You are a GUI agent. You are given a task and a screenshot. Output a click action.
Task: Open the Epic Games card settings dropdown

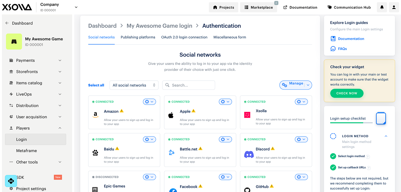coord(149,177)
